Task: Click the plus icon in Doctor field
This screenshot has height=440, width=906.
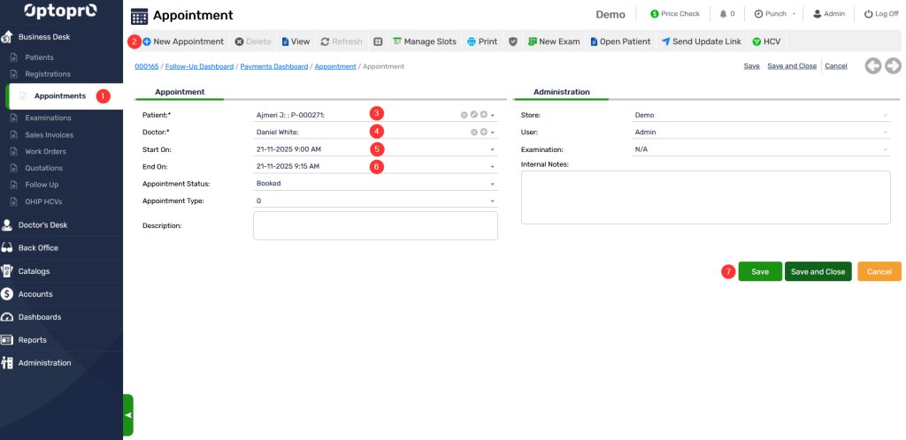Action: [x=483, y=132]
